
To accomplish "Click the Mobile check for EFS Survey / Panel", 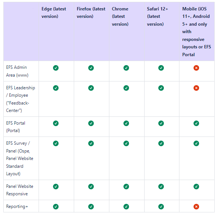I will 196,144.
